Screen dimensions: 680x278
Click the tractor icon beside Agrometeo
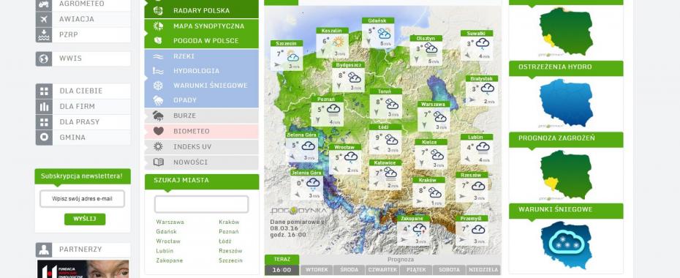click(44, 4)
